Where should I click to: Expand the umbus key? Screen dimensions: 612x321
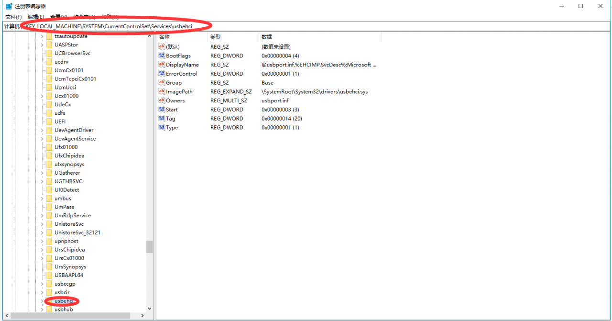pyautogui.click(x=42, y=199)
